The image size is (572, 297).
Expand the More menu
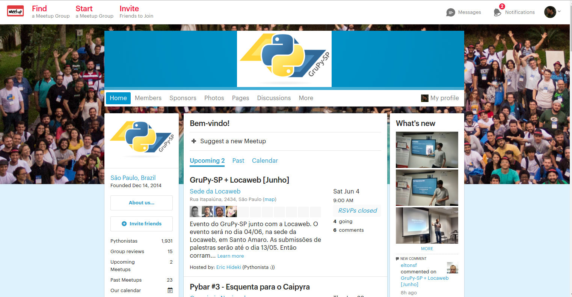tap(306, 98)
